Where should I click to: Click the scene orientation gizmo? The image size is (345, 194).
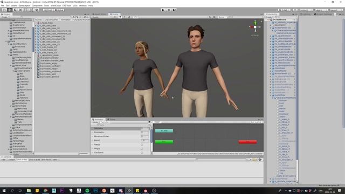click(x=255, y=27)
